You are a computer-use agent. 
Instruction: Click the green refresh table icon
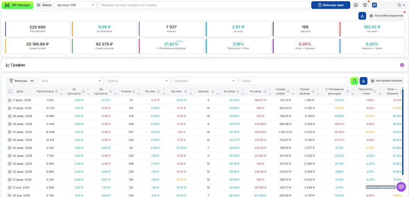tap(354, 81)
